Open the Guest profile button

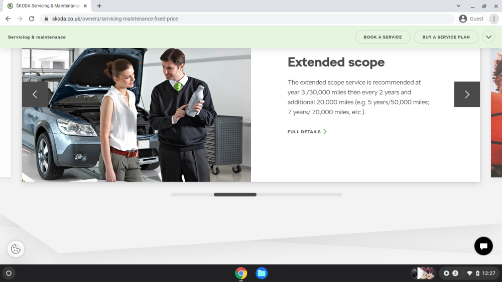(472, 19)
